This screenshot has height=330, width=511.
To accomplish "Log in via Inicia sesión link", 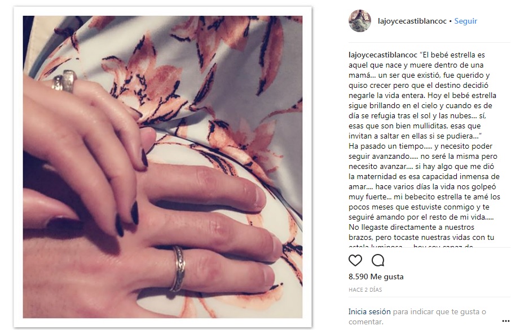I will point(369,311).
